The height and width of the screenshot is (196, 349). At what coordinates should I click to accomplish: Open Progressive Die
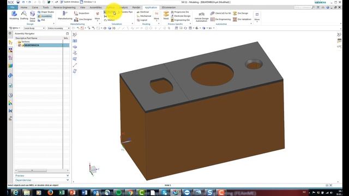[180, 12]
